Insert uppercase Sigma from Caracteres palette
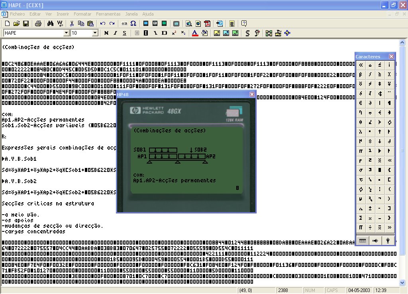Screen dimensions: 408x294 [x=361, y=218]
